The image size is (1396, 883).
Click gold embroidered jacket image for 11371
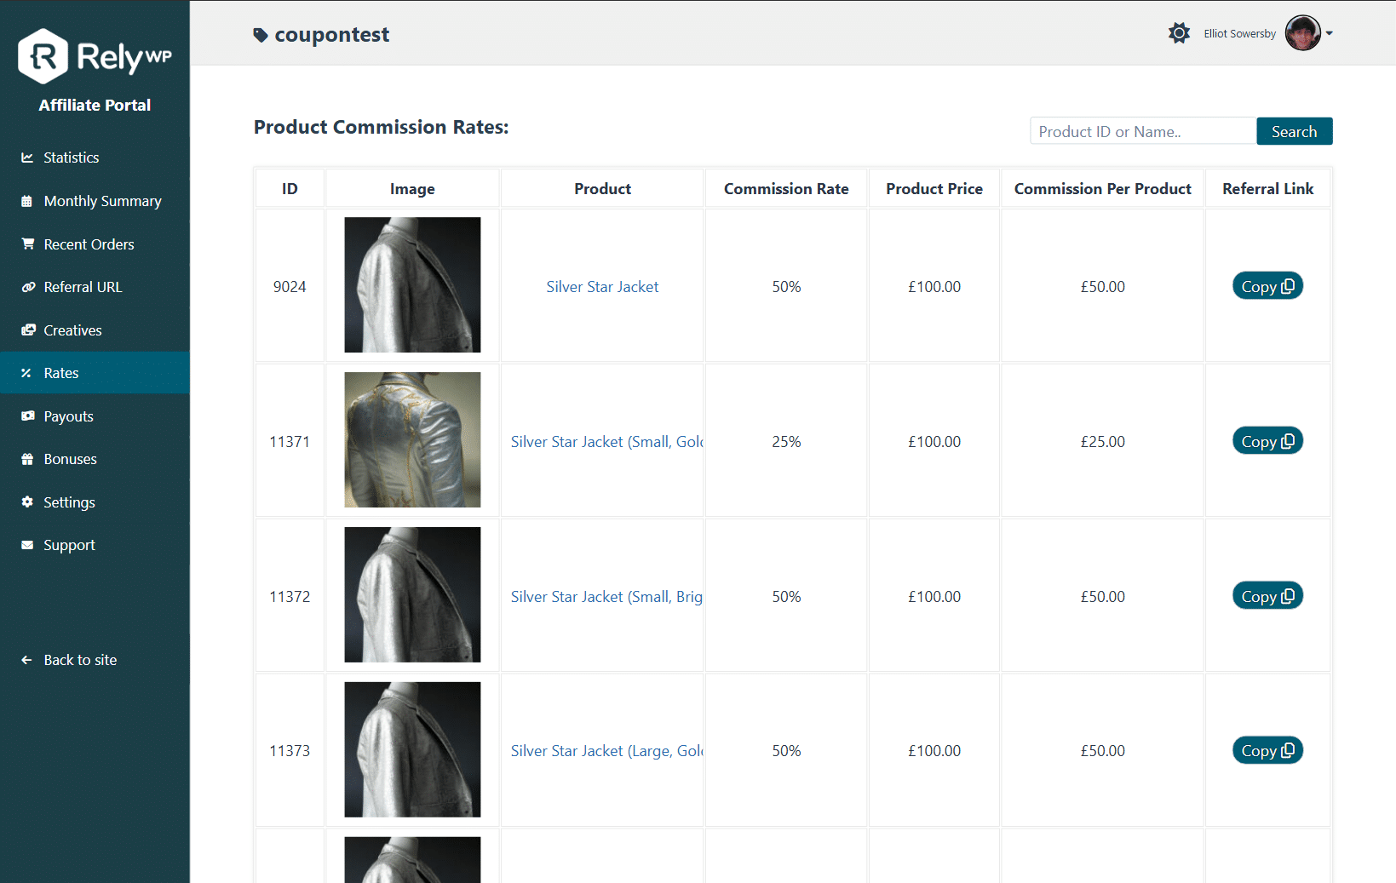coord(412,439)
